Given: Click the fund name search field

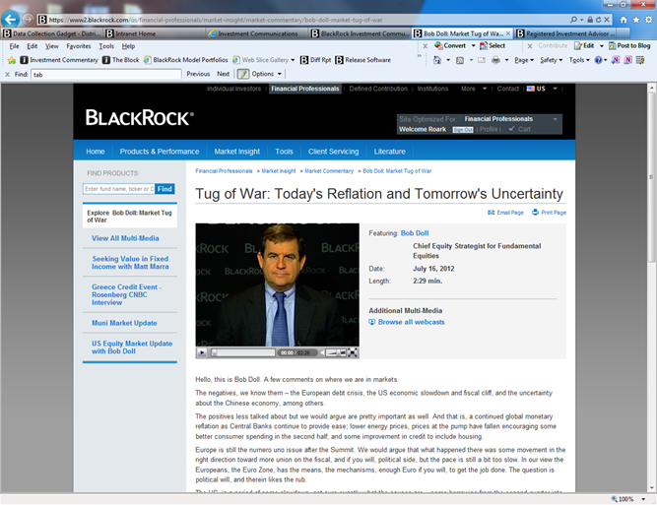Looking at the screenshot, I should coord(118,189).
